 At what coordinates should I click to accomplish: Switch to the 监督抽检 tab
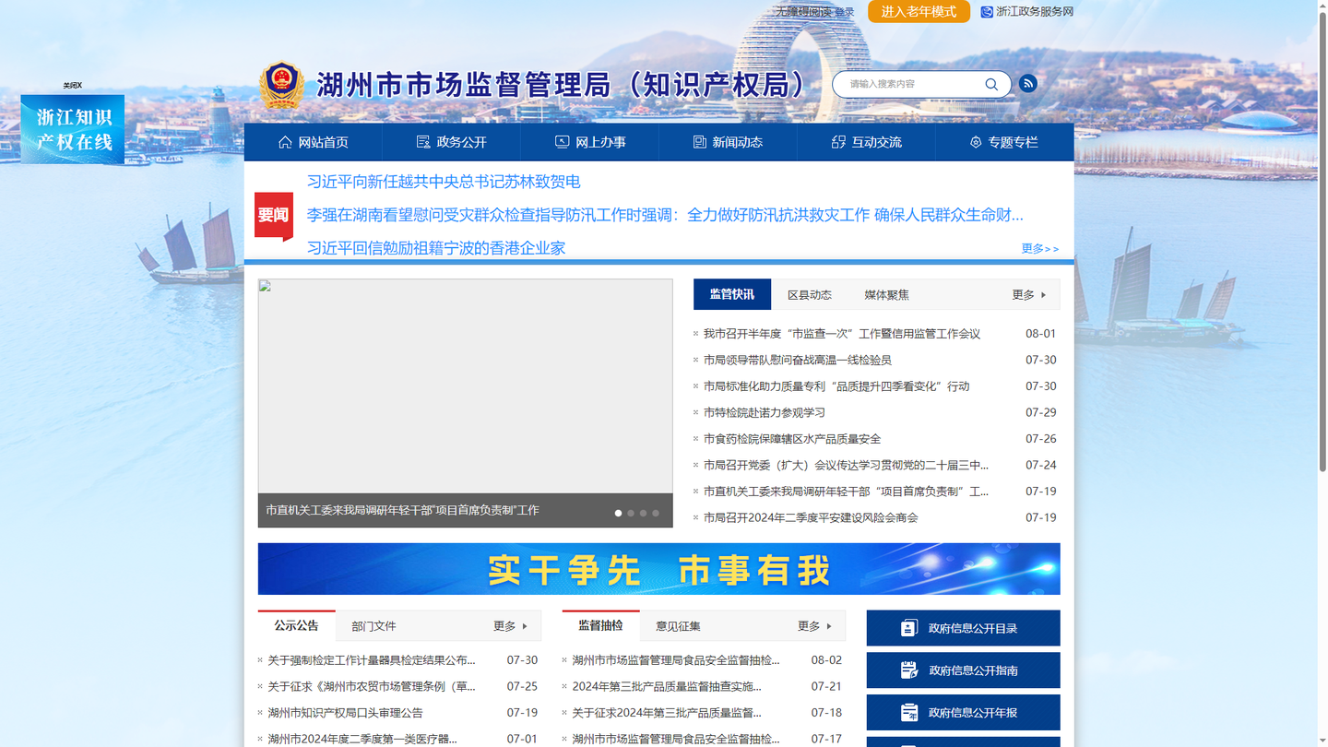pyautogui.click(x=600, y=625)
